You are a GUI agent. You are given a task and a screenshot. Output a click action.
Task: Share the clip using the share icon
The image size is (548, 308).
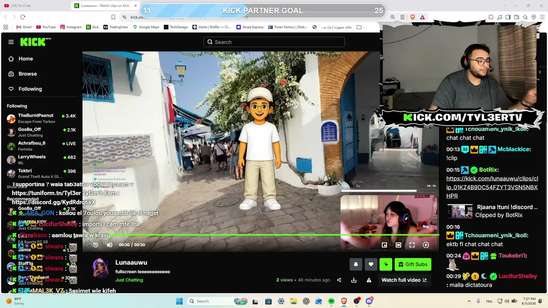pyautogui.click(x=339, y=280)
